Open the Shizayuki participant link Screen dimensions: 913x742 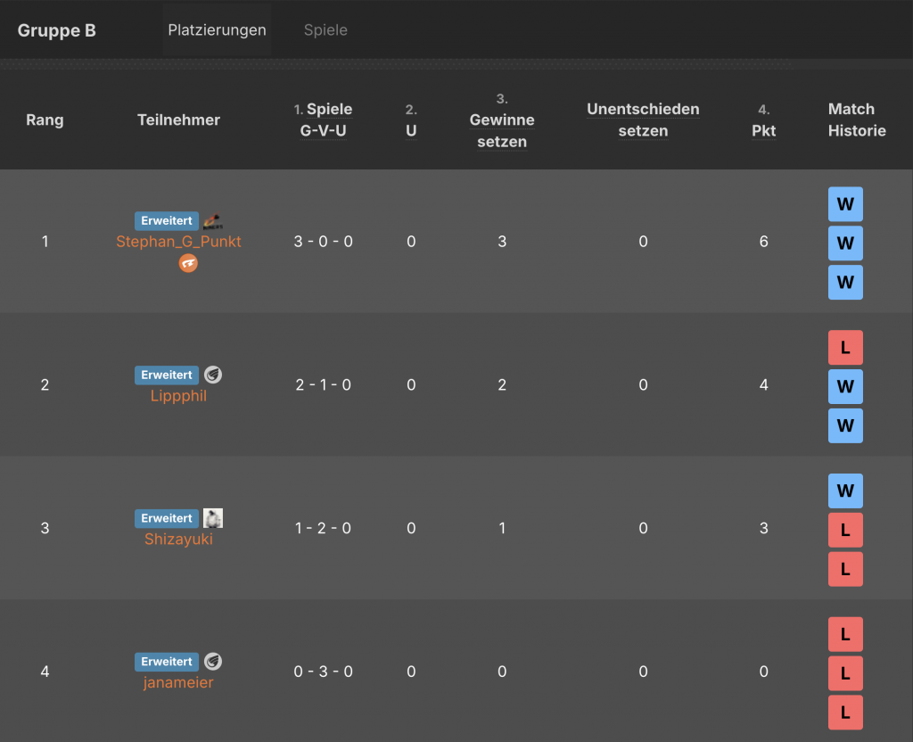pos(178,540)
